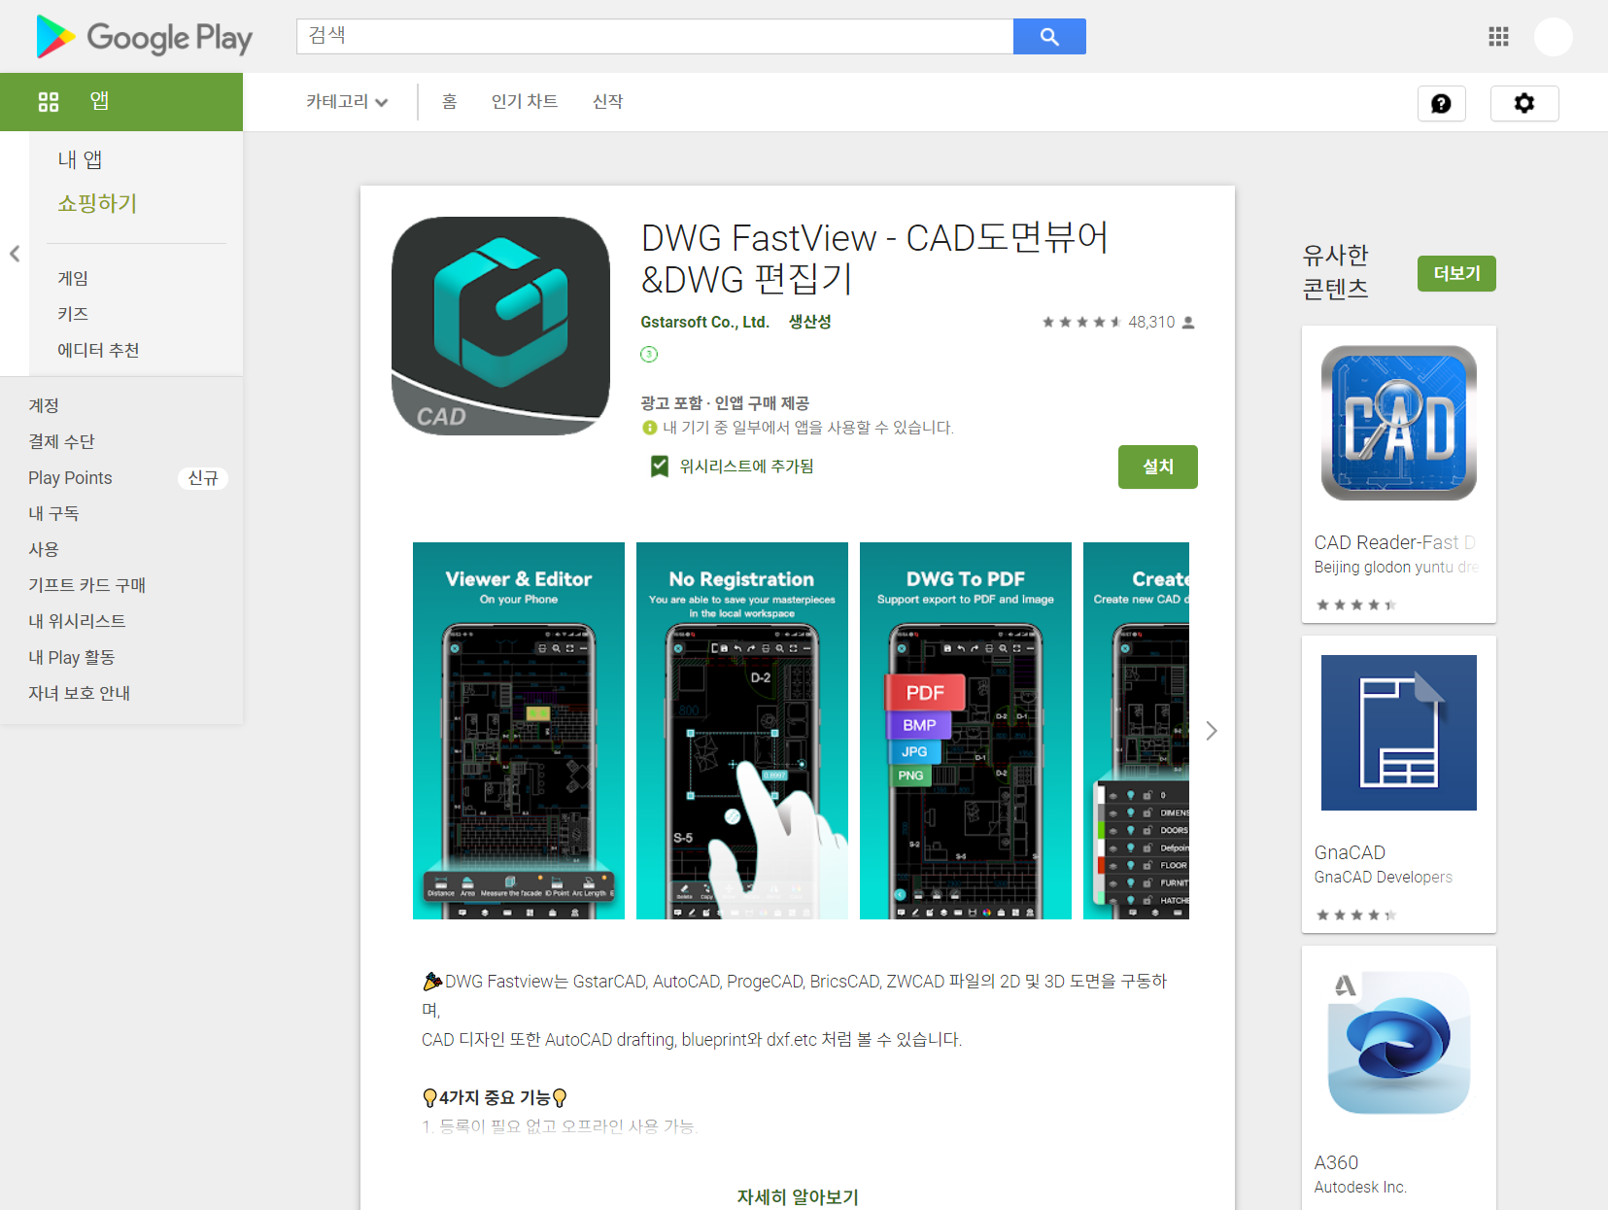Click the age rating 3 badge
This screenshot has height=1210, width=1608.
pyautogui.click(x=649, y=355)
